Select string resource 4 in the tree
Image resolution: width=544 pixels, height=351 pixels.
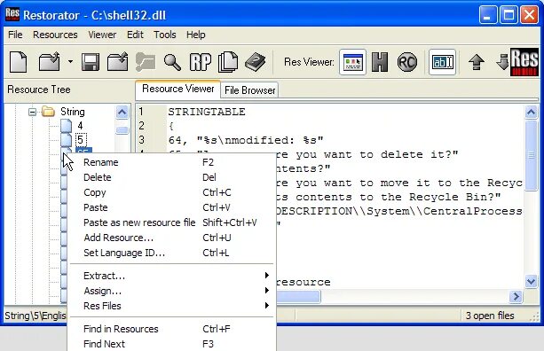tap(80, 126)
